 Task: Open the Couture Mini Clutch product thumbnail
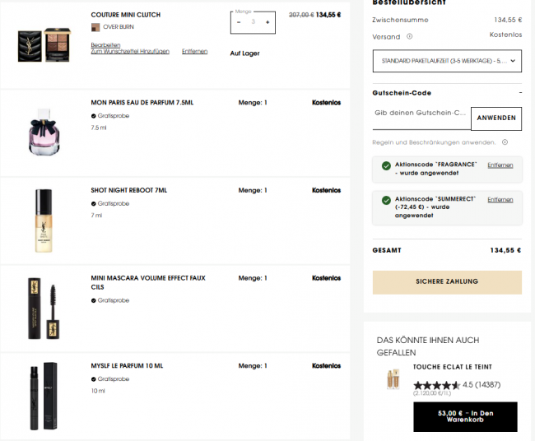click(44, 45)
